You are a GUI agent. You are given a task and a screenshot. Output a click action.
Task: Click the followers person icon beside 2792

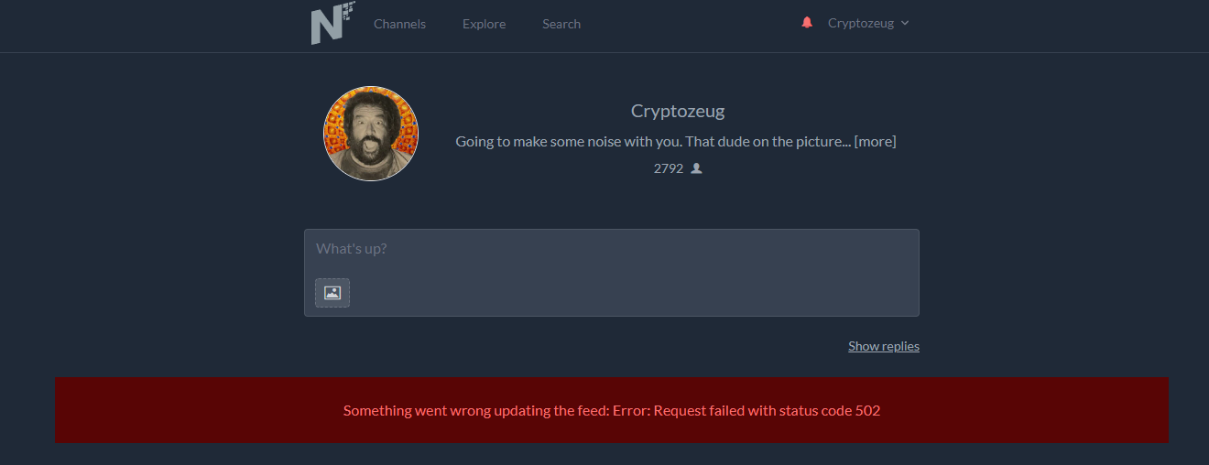coord(696,168)
